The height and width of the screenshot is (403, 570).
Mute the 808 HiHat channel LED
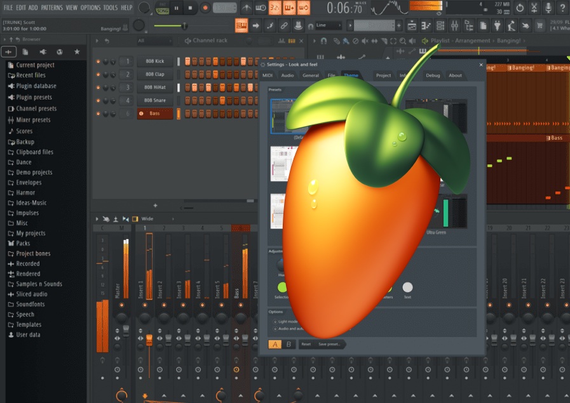pos(98,88)
